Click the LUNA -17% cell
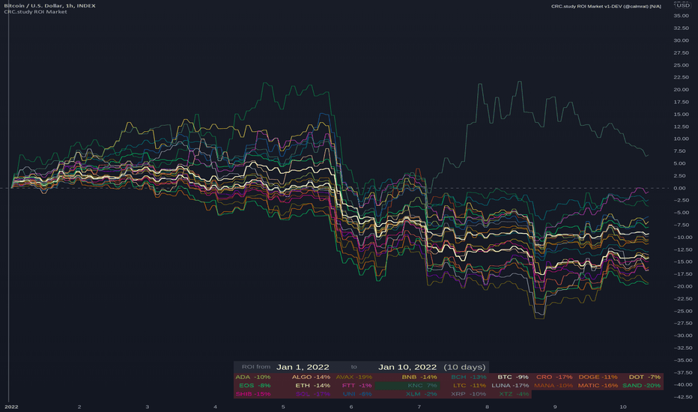698x412 pixels. point(510,386)
